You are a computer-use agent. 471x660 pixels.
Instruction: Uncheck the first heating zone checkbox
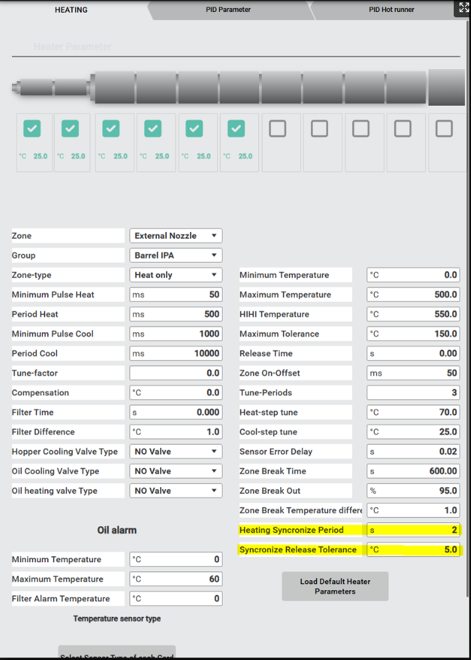click(32, 128)
